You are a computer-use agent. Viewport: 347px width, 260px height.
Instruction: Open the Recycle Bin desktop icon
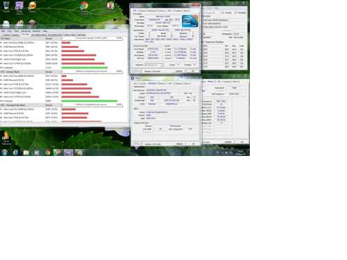(6, 6)
